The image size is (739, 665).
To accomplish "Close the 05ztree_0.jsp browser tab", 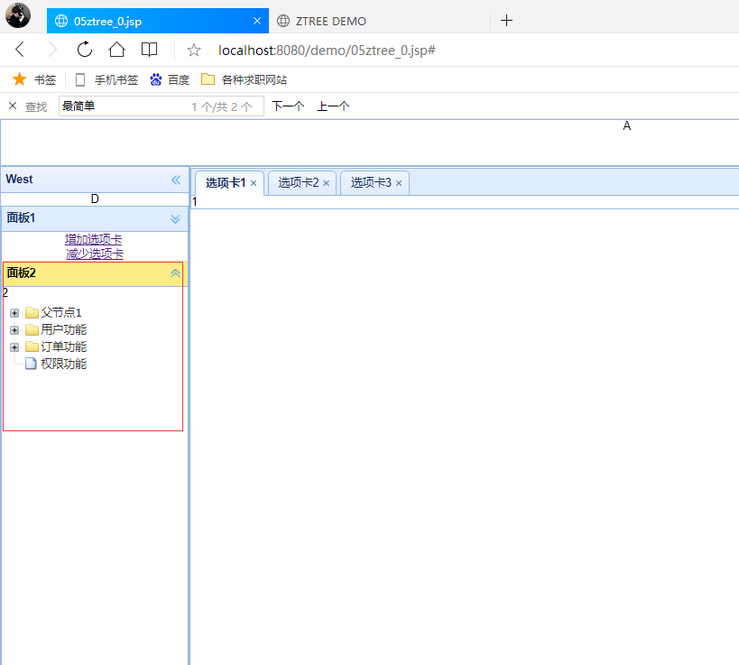I will tap(257, 21).
